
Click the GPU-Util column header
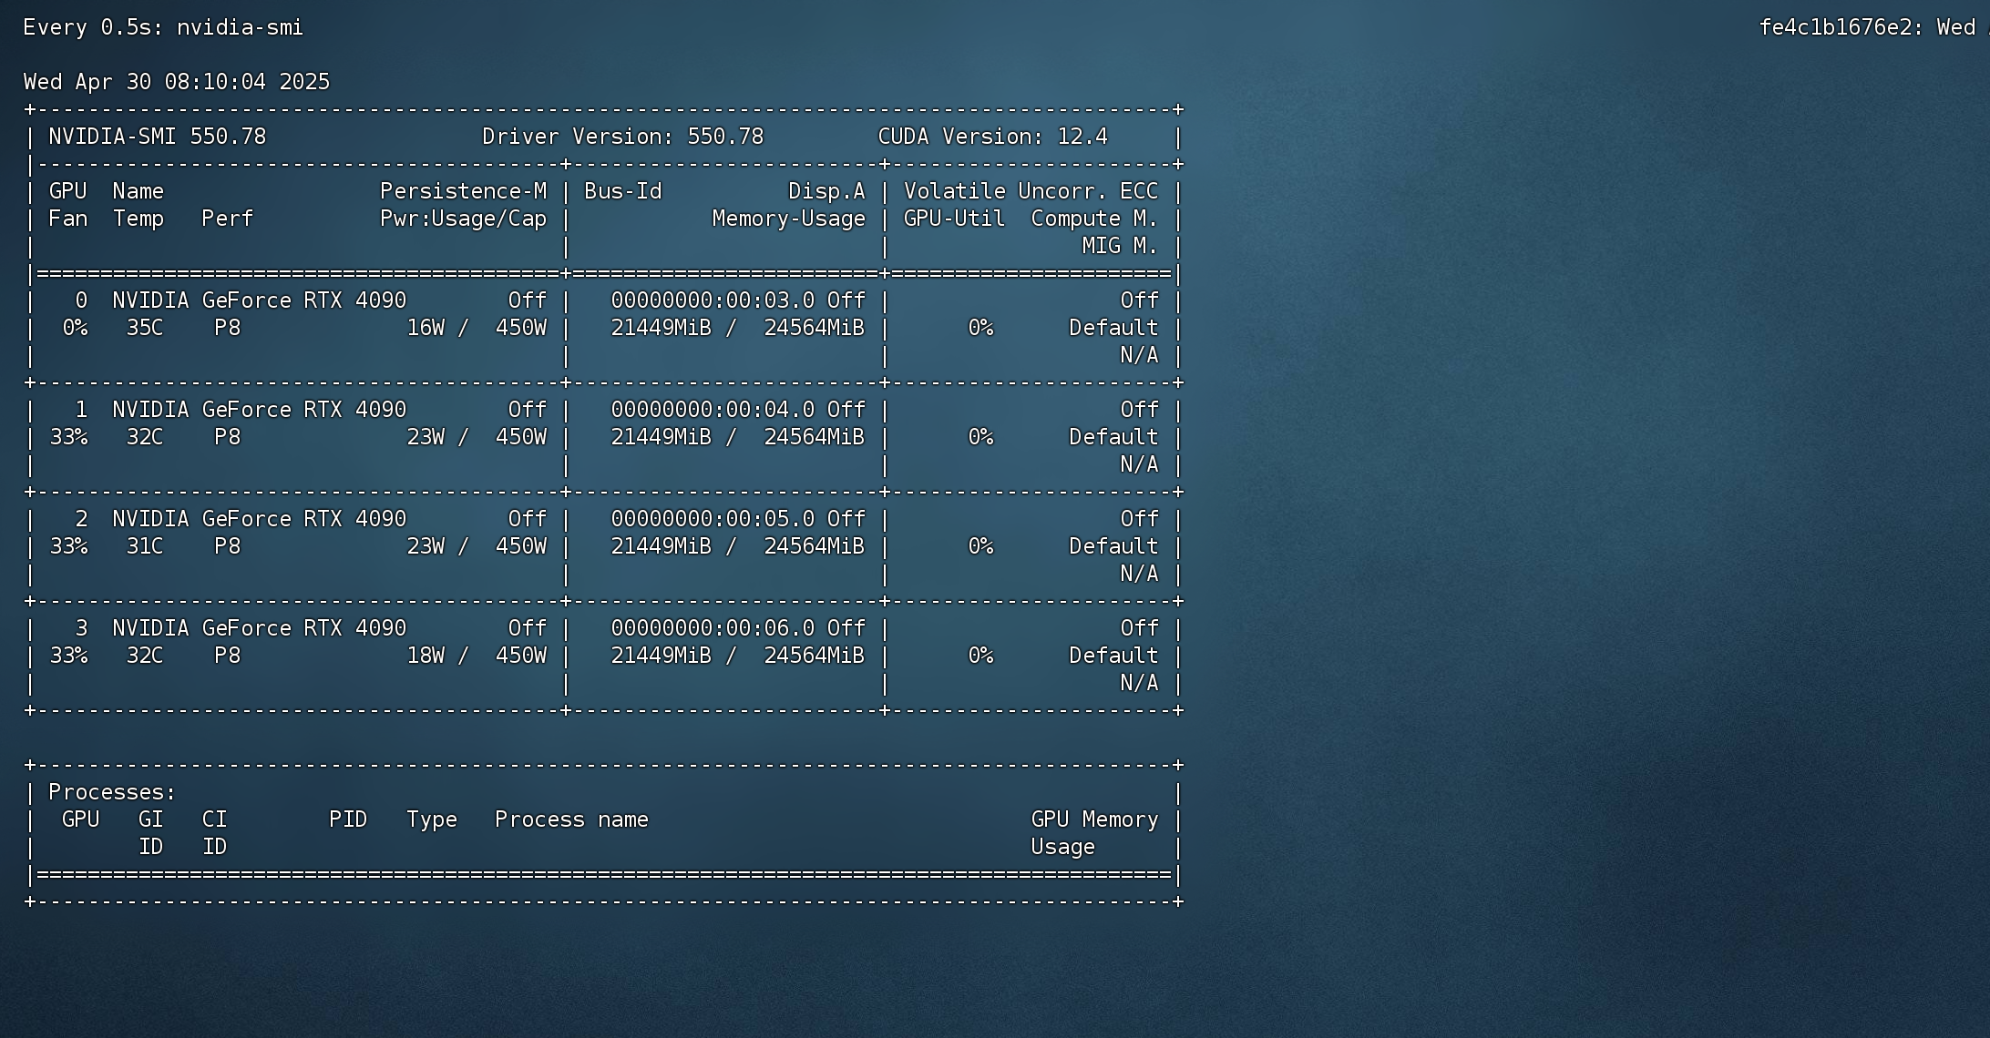coord(954,219)
